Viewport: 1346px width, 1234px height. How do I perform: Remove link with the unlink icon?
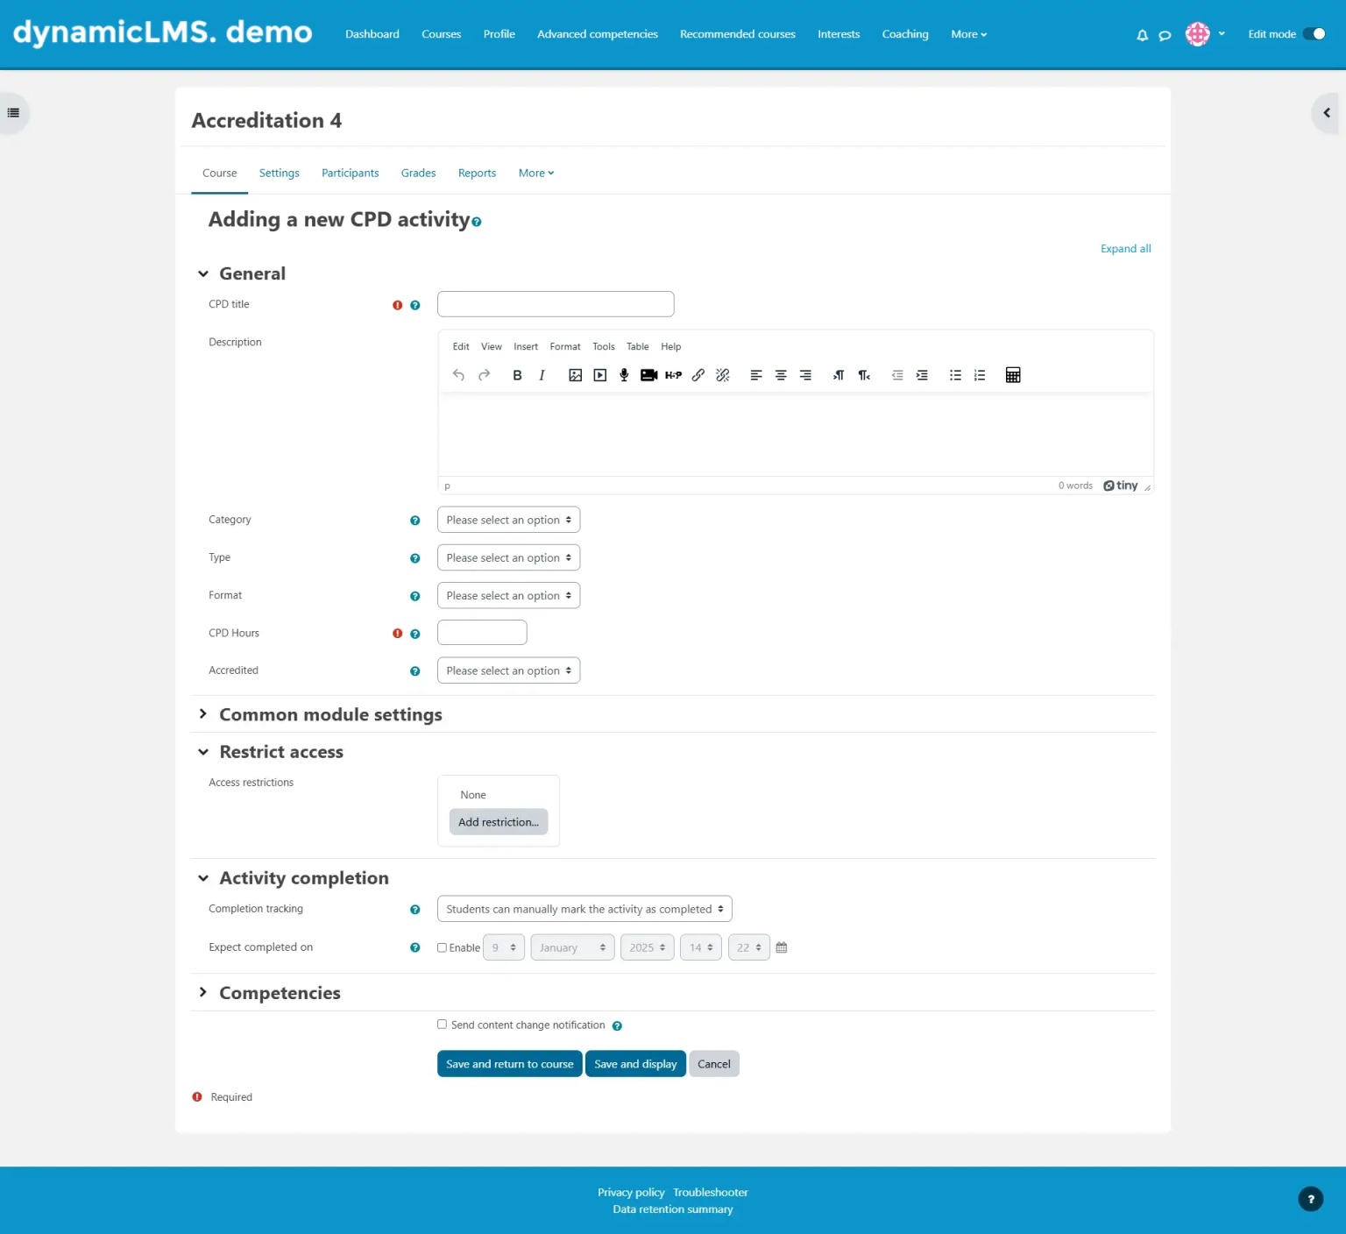[722, 375]
